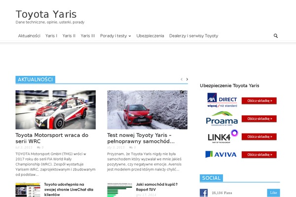
Task: Open the Yaris III menu item
Action: pos(88,36)
